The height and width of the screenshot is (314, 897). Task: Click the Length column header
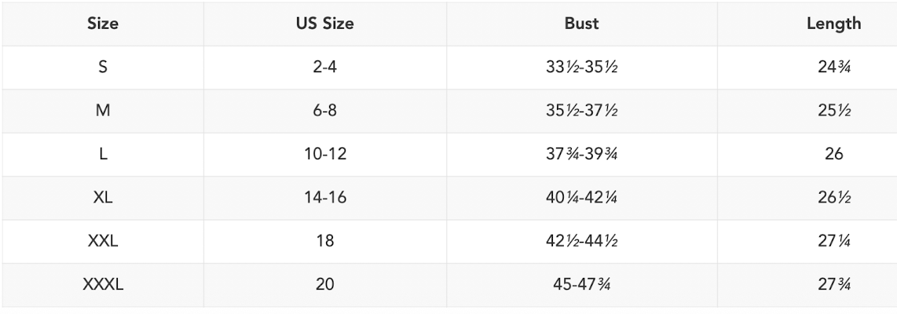(x=833, y=24)
